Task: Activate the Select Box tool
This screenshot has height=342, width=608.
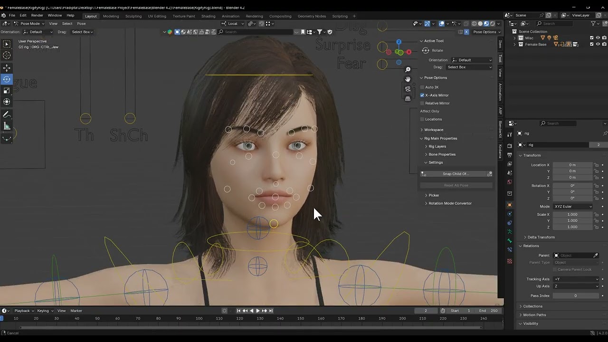Action: tap(7, 44)
